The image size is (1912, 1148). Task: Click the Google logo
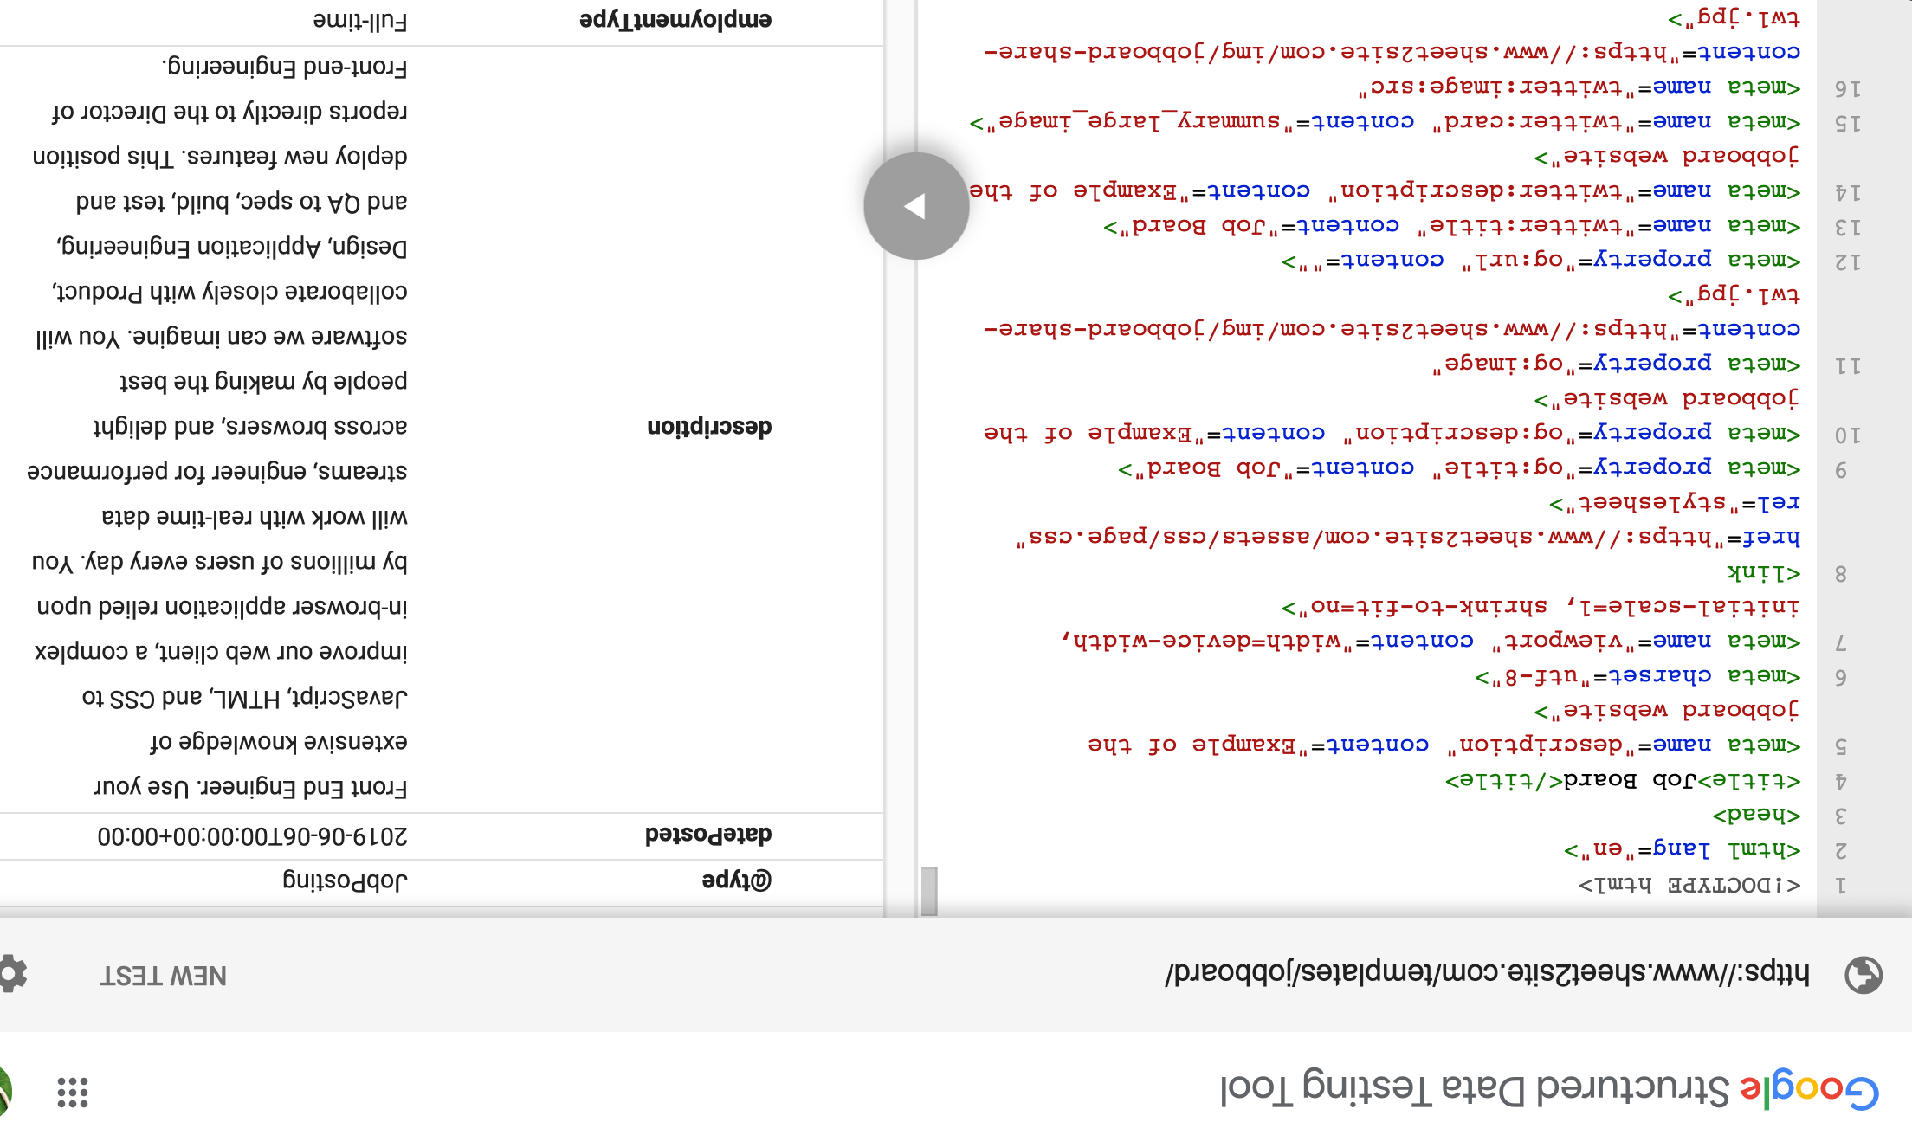point(1809,1091)
